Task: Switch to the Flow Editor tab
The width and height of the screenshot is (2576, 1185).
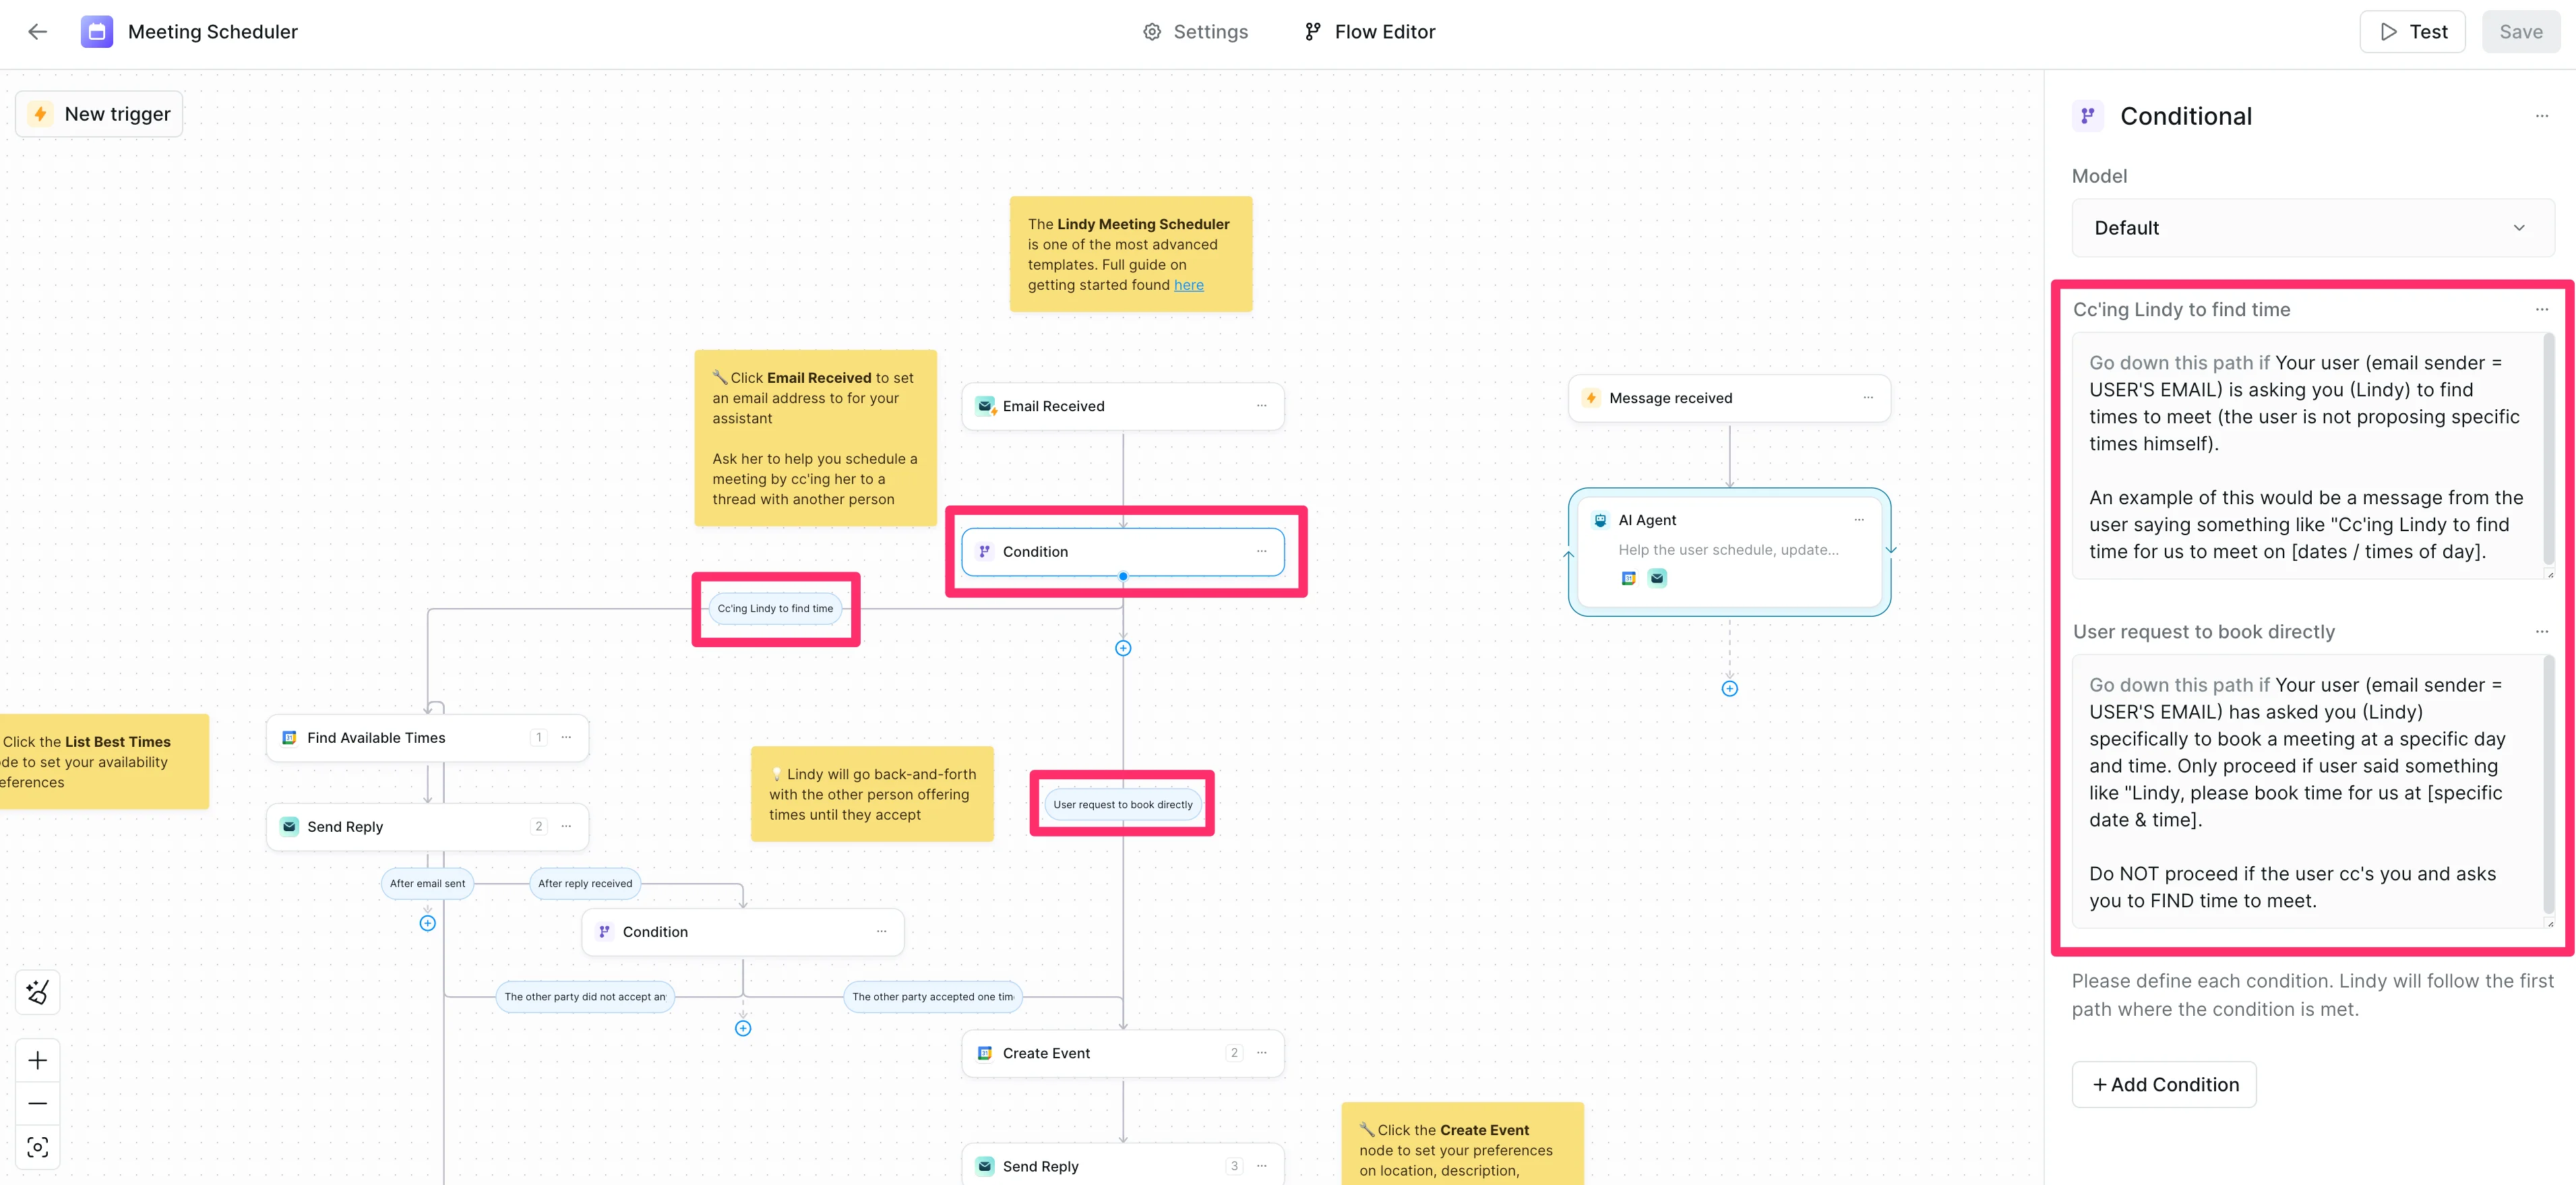Action: [1370, 32]
